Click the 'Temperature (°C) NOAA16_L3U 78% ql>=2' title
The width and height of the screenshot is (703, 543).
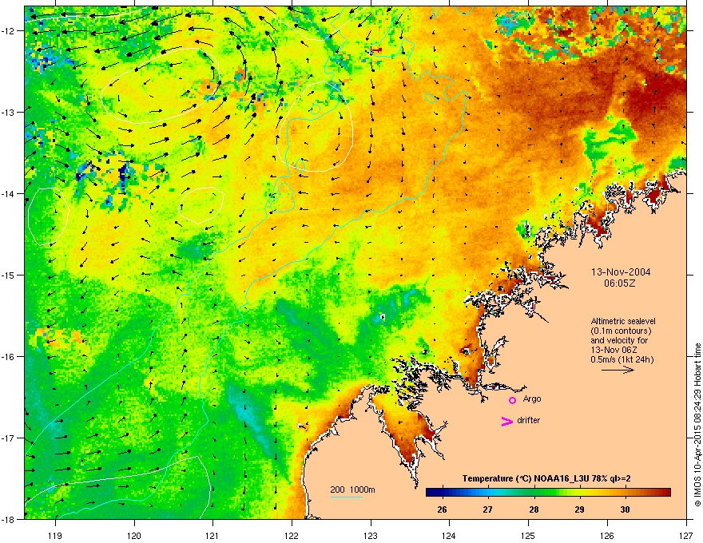tap(546, 478)
